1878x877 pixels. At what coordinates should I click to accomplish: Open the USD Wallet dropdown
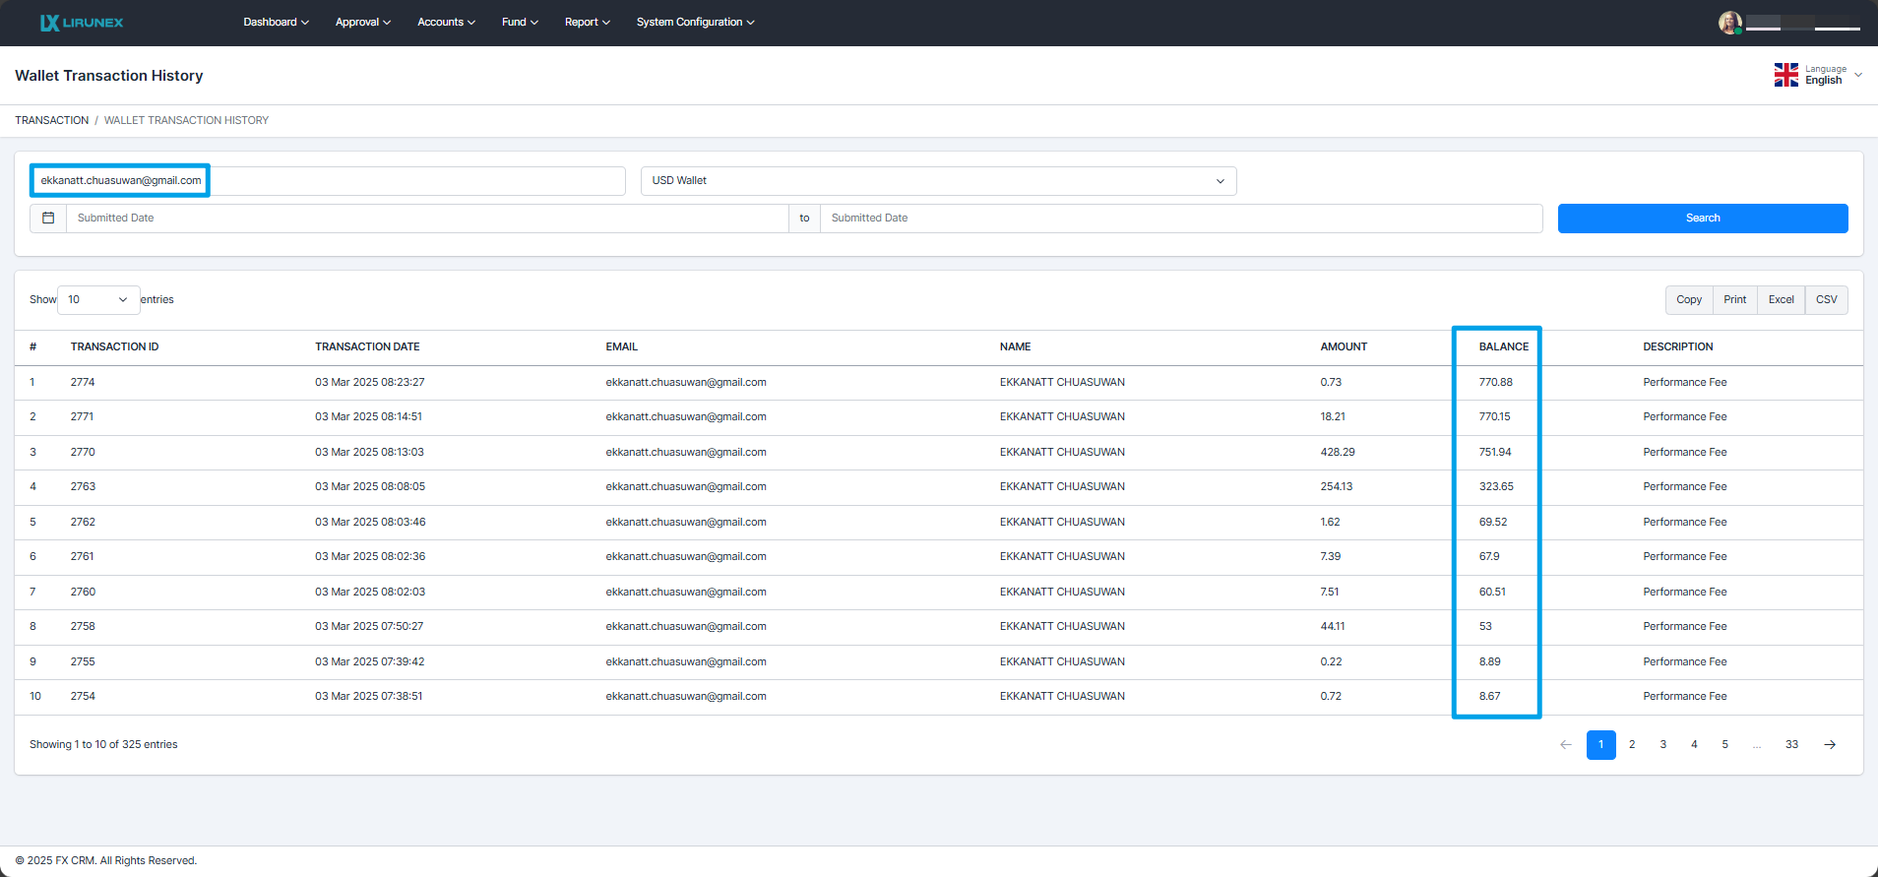938,181
